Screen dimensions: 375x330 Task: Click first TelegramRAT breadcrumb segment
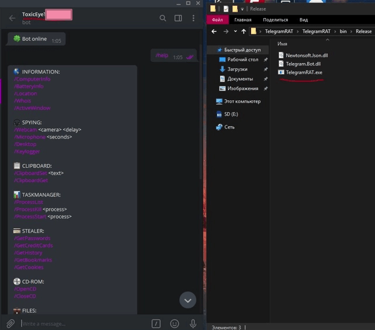coord(279,32)
